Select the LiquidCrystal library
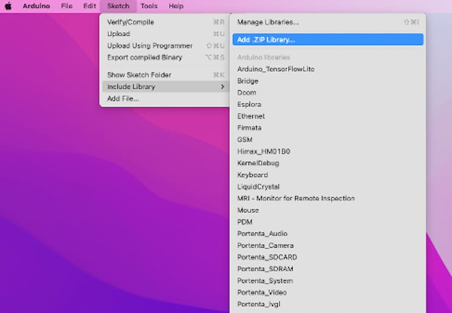Viewport: 452px width, 313px height. point(258,187)
